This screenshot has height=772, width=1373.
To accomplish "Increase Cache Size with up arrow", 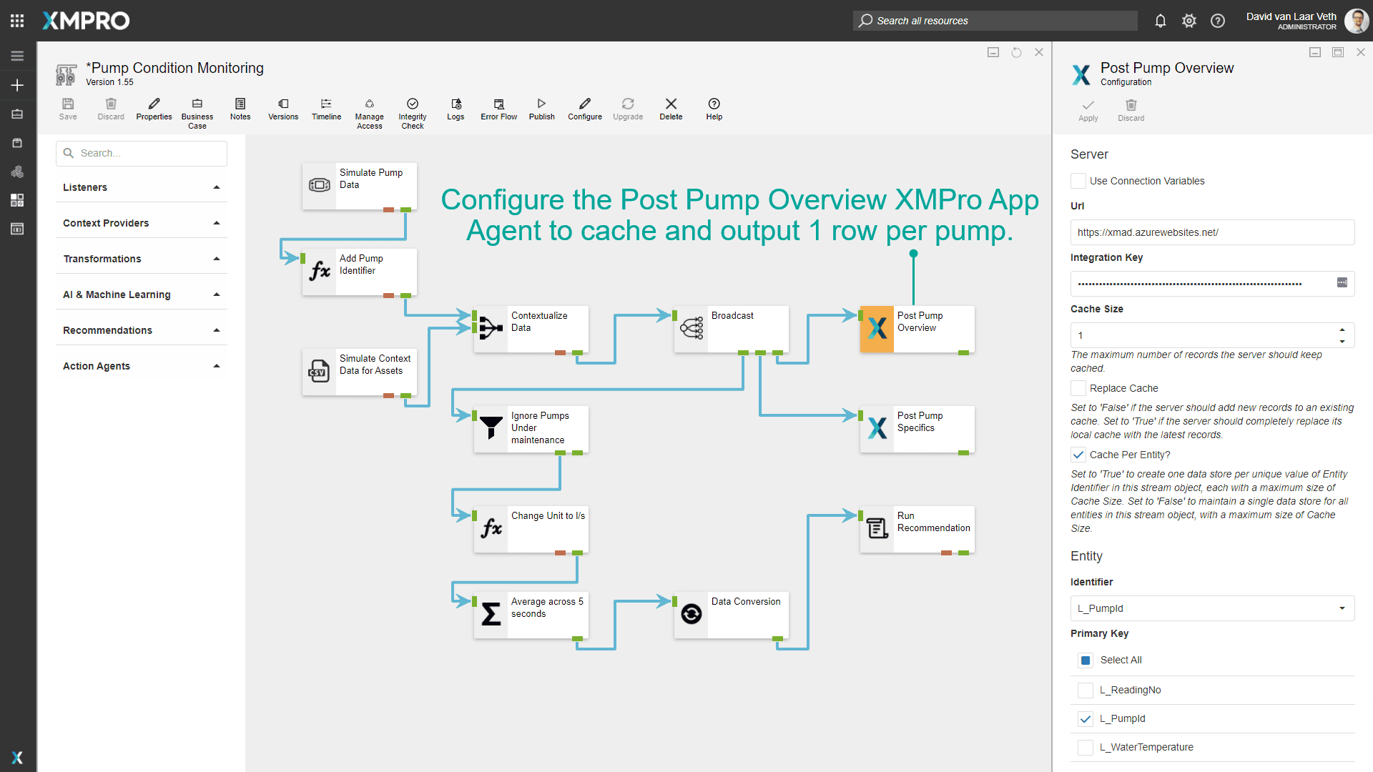I will coord(1342,330).
